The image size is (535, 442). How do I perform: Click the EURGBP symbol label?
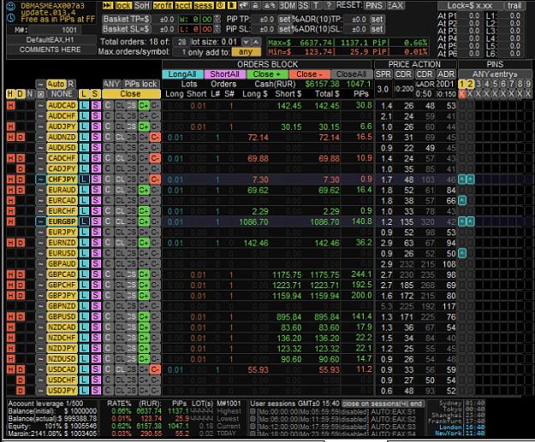tap(62, 221)
